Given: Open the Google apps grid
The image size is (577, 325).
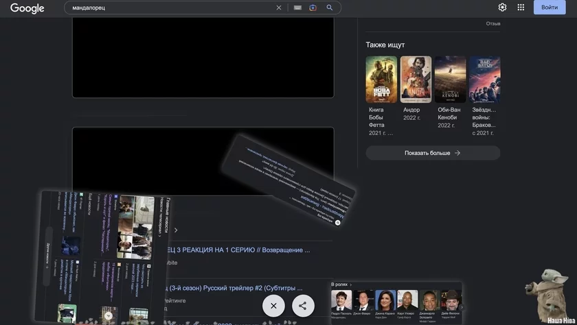Looking at the screenshot, I should tap(521, 8).
